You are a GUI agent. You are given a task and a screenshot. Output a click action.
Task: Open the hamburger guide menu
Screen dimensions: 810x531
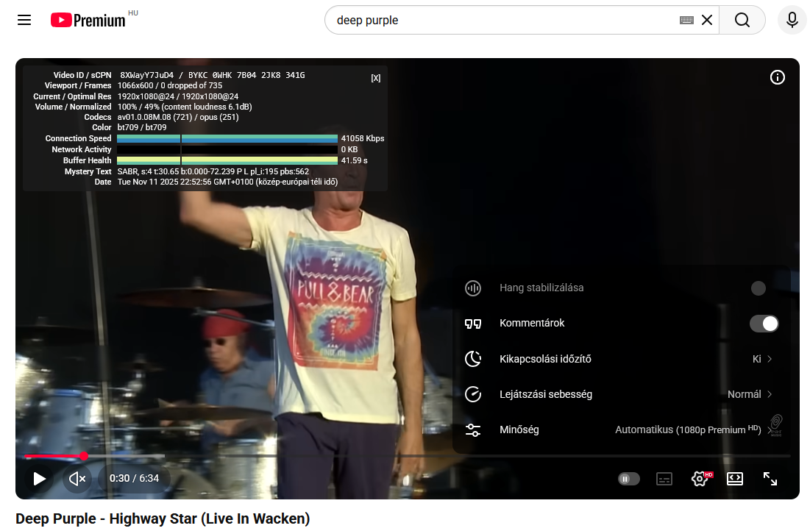tap(24, 20)
